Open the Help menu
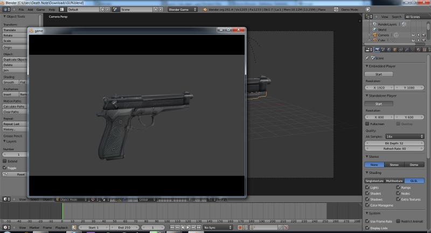Image resolution: width=431 pixels, height=233 pixels. pos(52,10)
